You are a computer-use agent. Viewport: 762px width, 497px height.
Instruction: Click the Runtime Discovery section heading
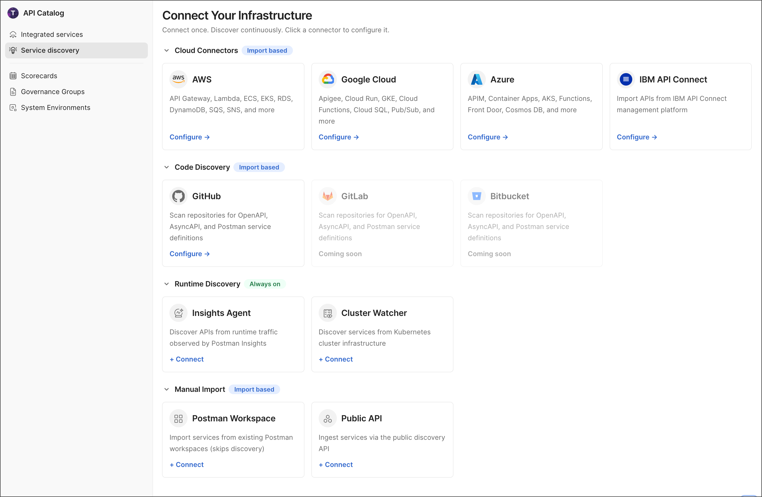[207, 284]
